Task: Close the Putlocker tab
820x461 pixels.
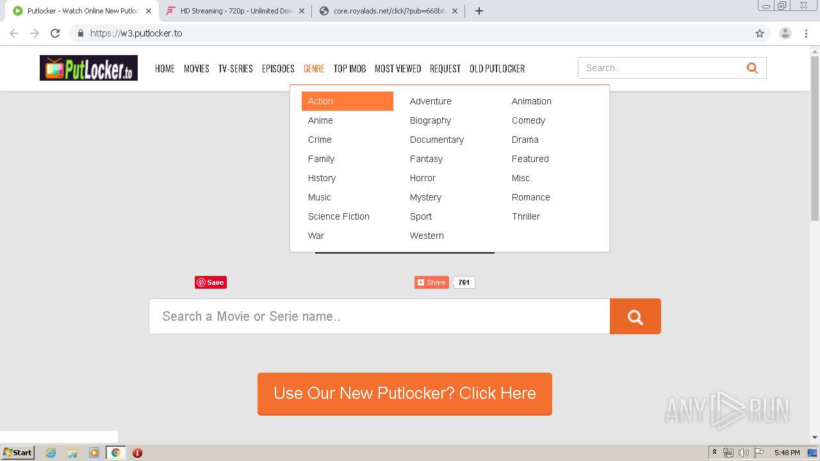Action: 148,11
